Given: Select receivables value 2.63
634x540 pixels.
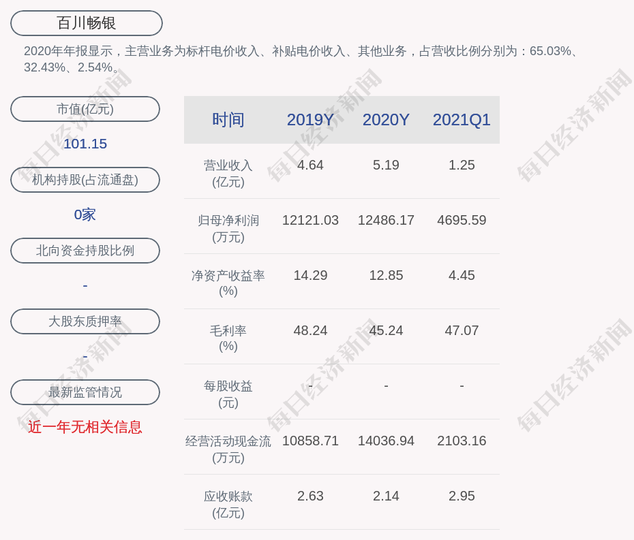Looking at the screenshot, I should pos(311,496).
